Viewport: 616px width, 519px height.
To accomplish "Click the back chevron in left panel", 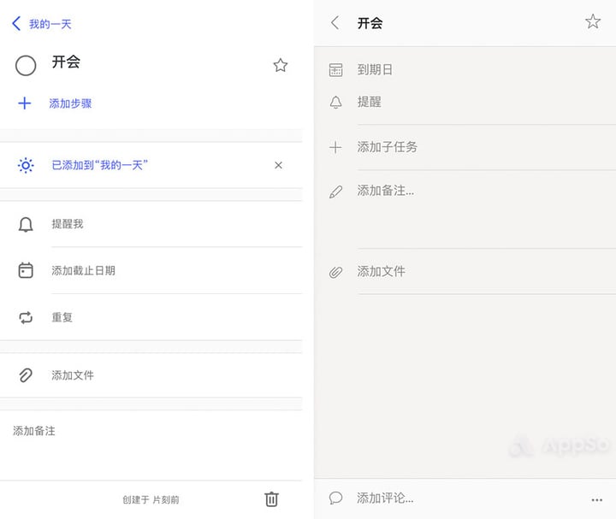I will (16, 24).
